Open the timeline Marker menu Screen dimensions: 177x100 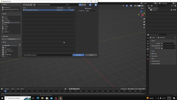pyautogui.click(x=22, y=89)
